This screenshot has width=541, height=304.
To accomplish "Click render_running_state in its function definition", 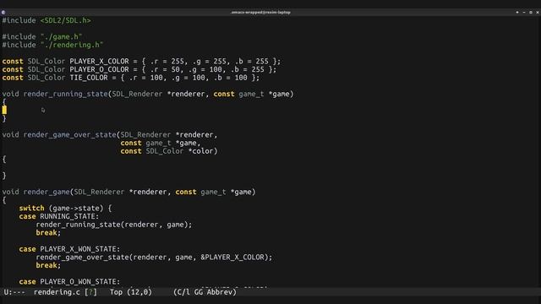I will click(66, 94).
